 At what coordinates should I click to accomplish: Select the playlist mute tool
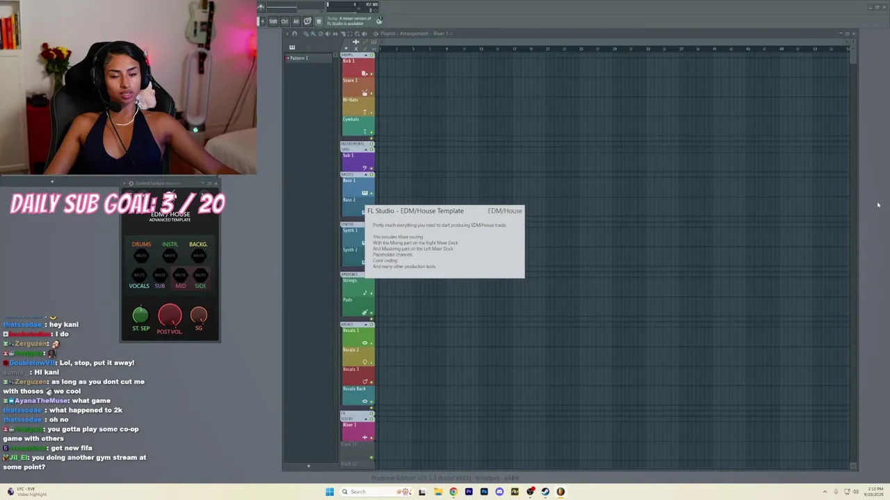coord(327,33)
